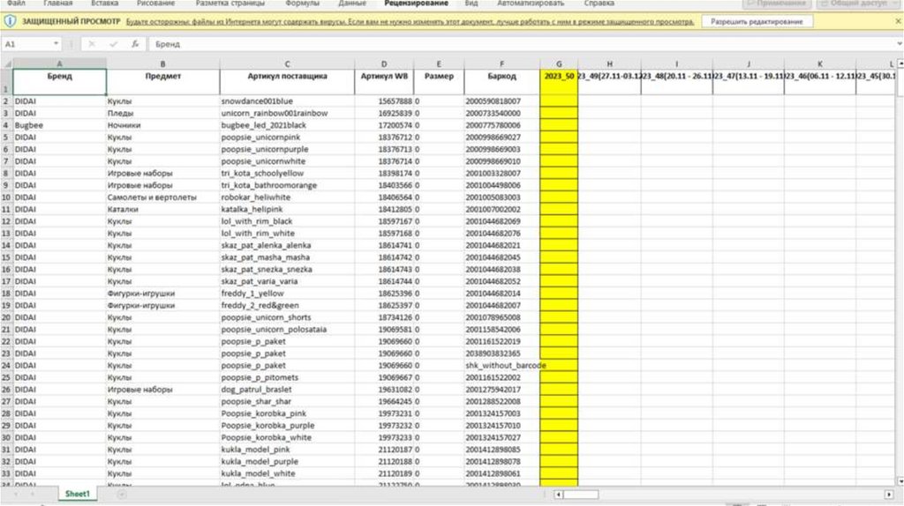Click the Select All corner triangle
This screenshot has width=904, height=506.
(6, 63)
